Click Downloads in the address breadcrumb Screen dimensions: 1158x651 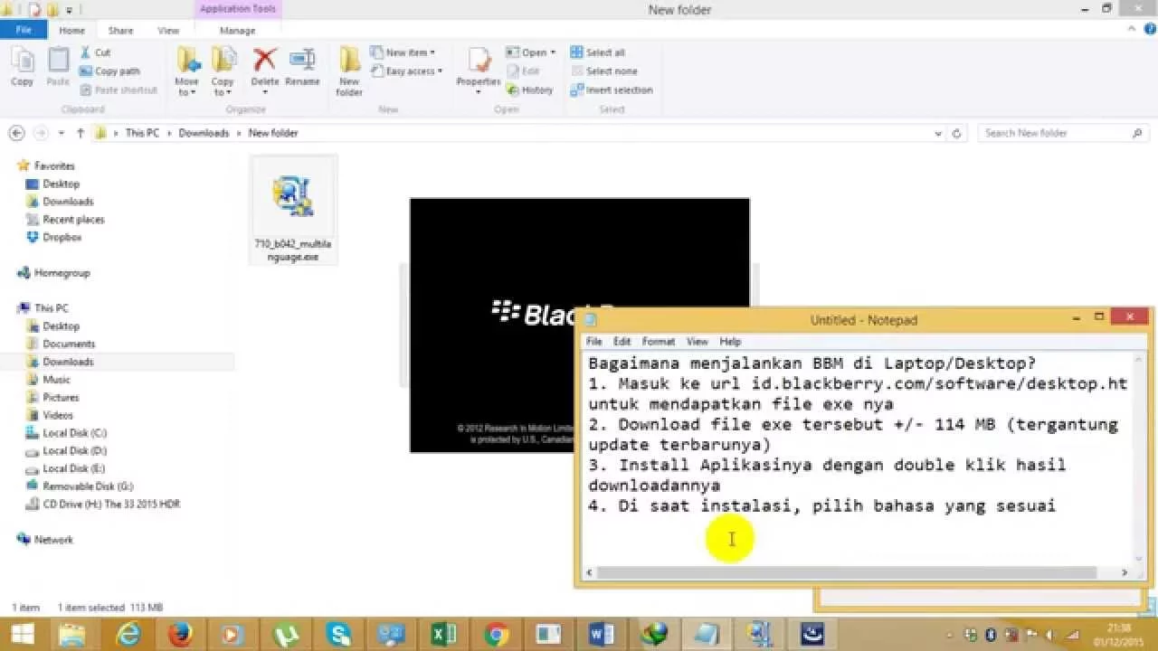coord(204,133)
